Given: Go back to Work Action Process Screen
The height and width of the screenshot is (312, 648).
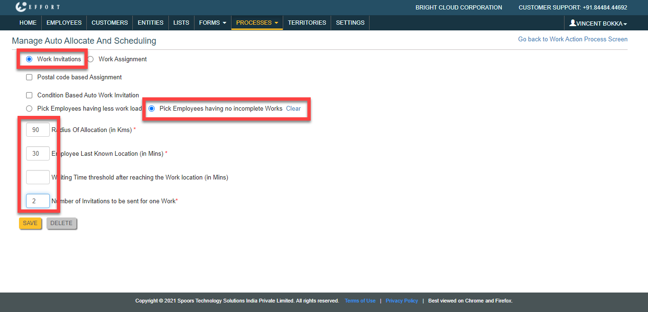Looking at the screenshot, I should pyautogui.click(x=573, y=39).
